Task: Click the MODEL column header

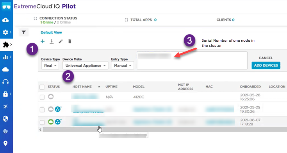Action: pos(139,87)
